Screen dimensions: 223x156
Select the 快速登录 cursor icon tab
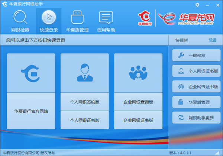(49, 17)
